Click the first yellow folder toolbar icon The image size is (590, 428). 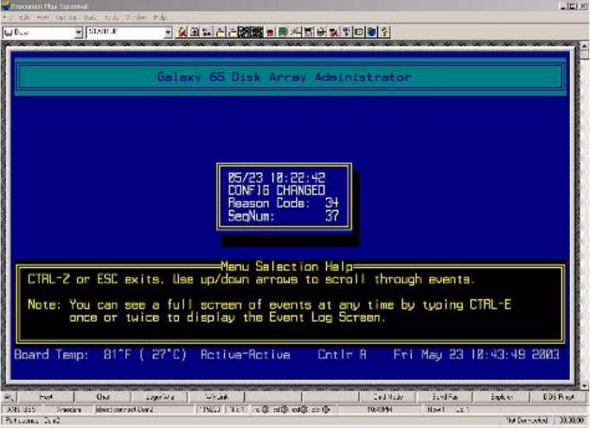tap(220, 32)
